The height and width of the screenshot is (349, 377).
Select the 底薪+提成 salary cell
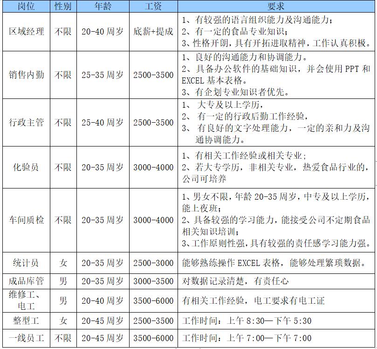coord(153,32)
